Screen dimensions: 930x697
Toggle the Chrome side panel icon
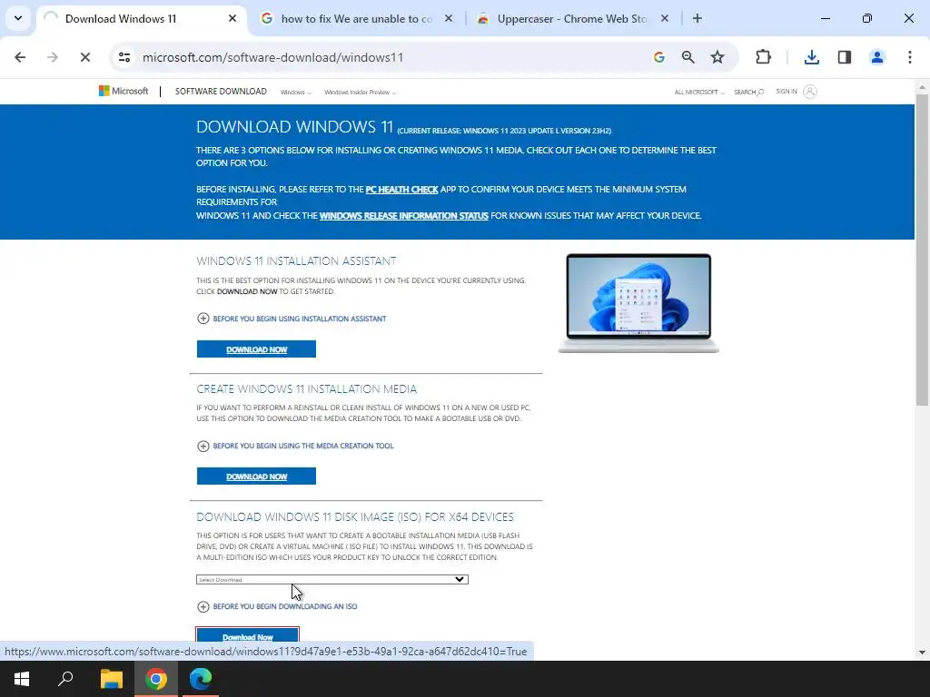tap(845, 57)
